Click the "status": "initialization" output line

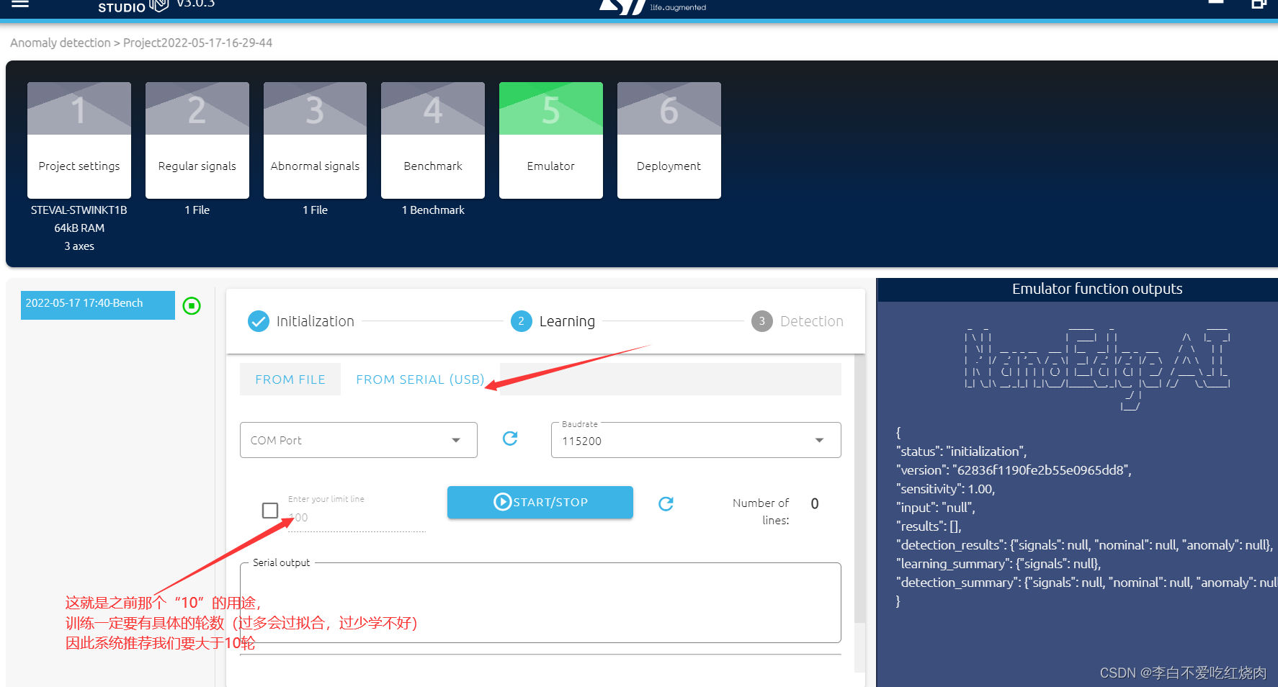click(x=962, y=452)
